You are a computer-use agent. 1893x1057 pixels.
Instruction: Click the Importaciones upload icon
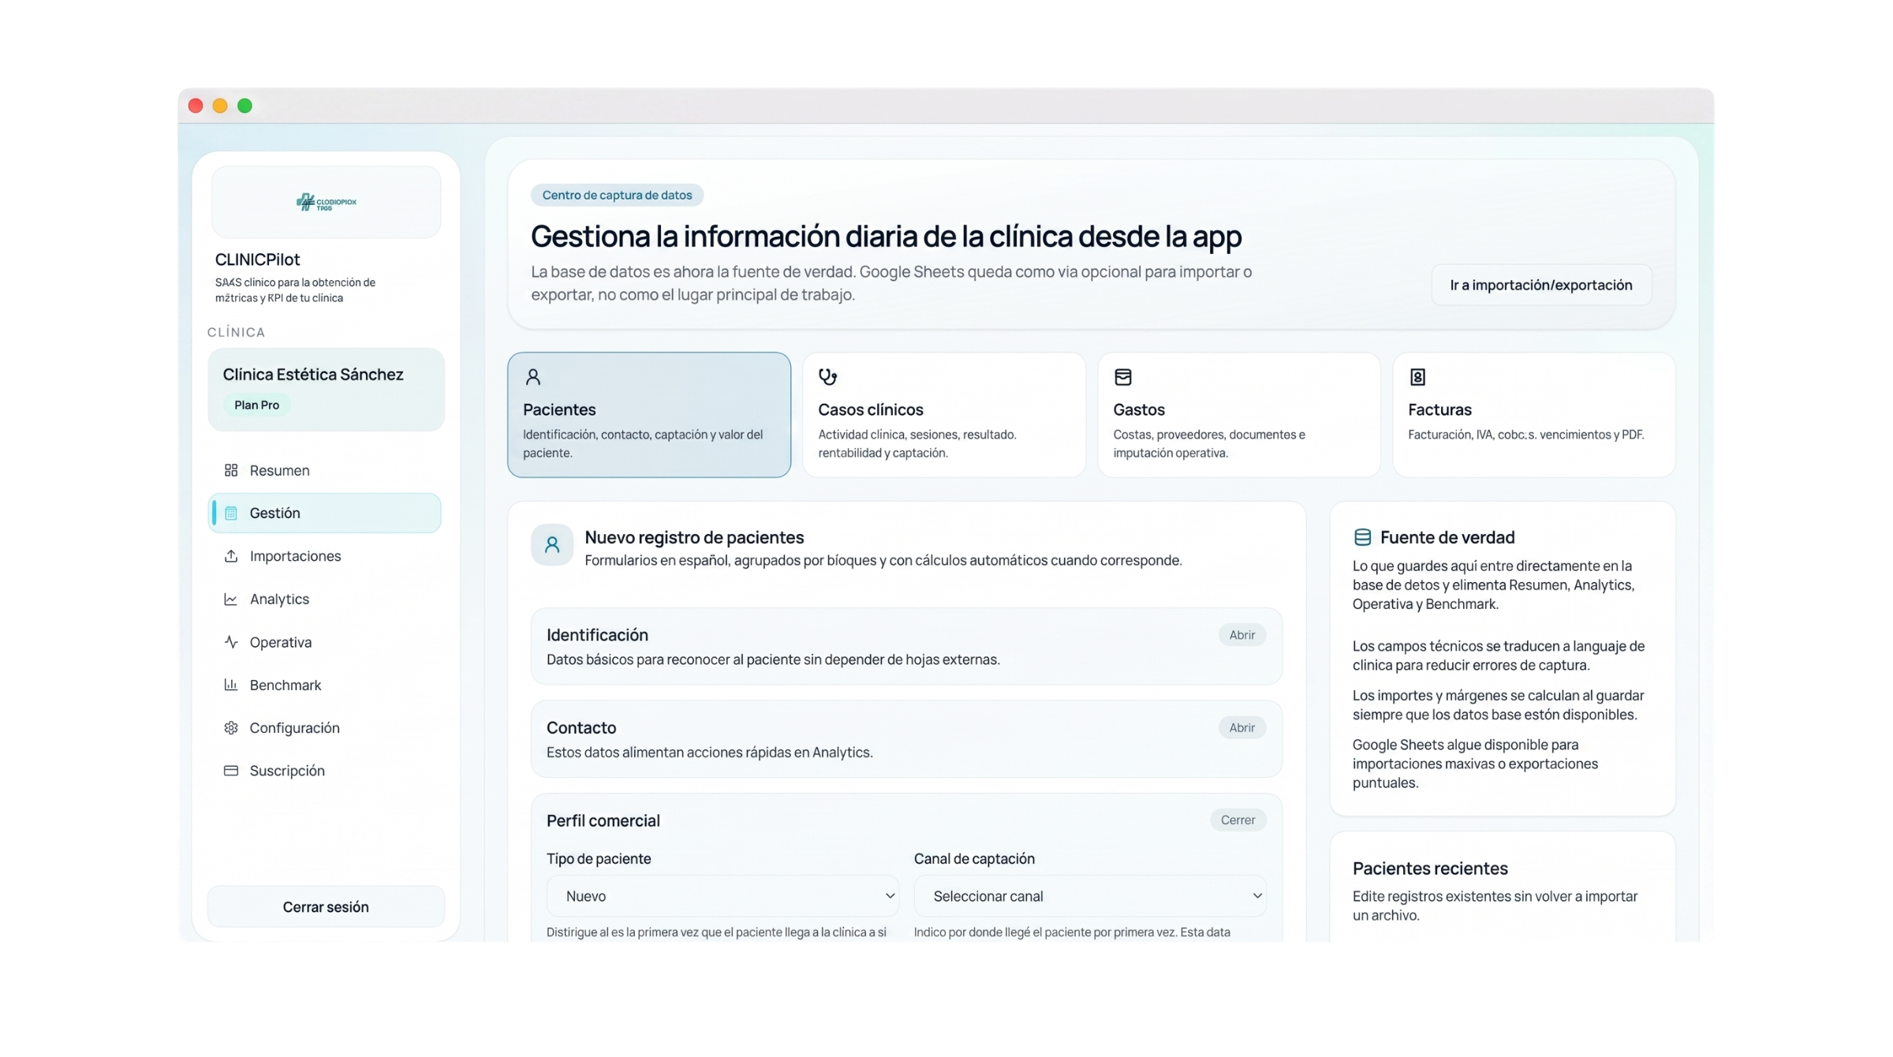coord(231,556)
